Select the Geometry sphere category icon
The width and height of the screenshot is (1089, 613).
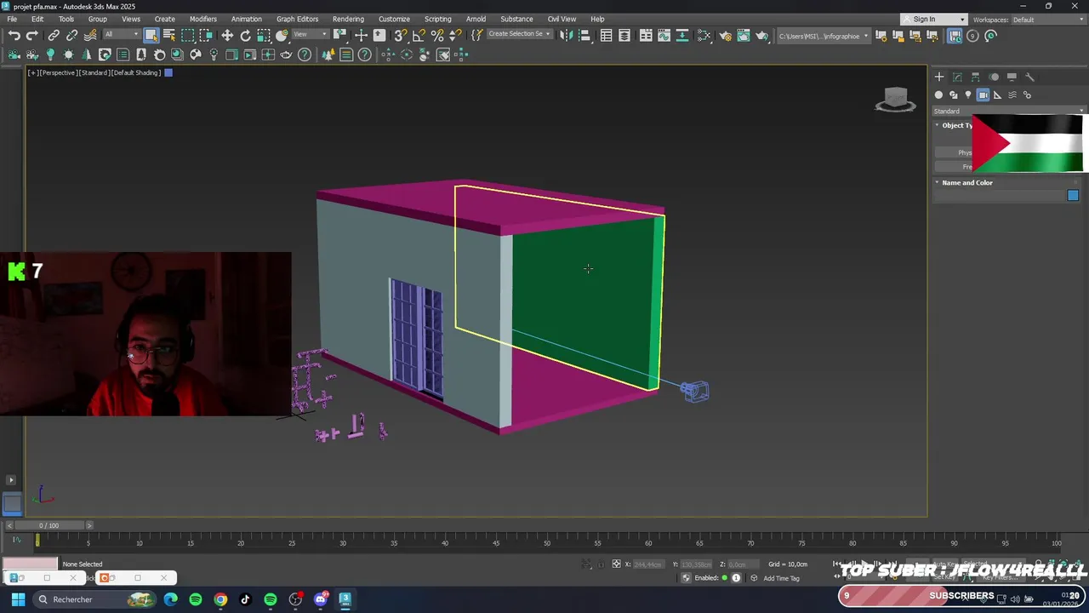(x=938, y=95)
